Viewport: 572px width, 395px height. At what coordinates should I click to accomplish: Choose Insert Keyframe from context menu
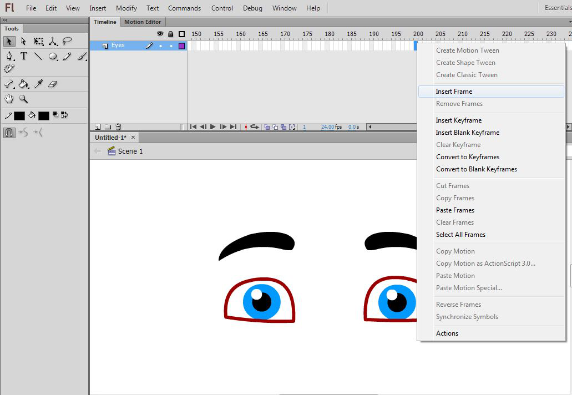pos(458,120)
